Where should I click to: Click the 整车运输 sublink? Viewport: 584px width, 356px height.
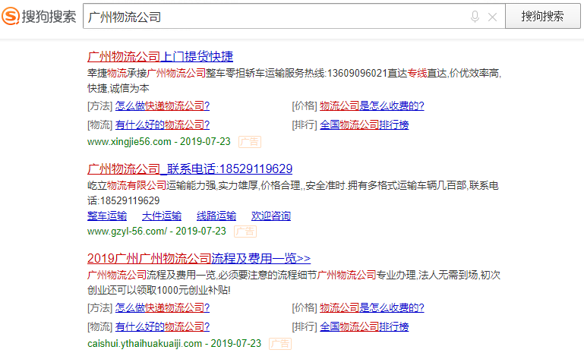[107, 216]
